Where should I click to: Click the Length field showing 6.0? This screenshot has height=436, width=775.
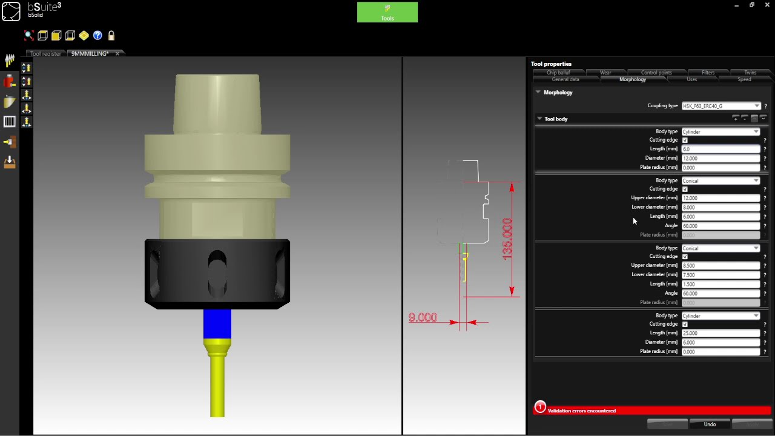[x=721, y=149]
